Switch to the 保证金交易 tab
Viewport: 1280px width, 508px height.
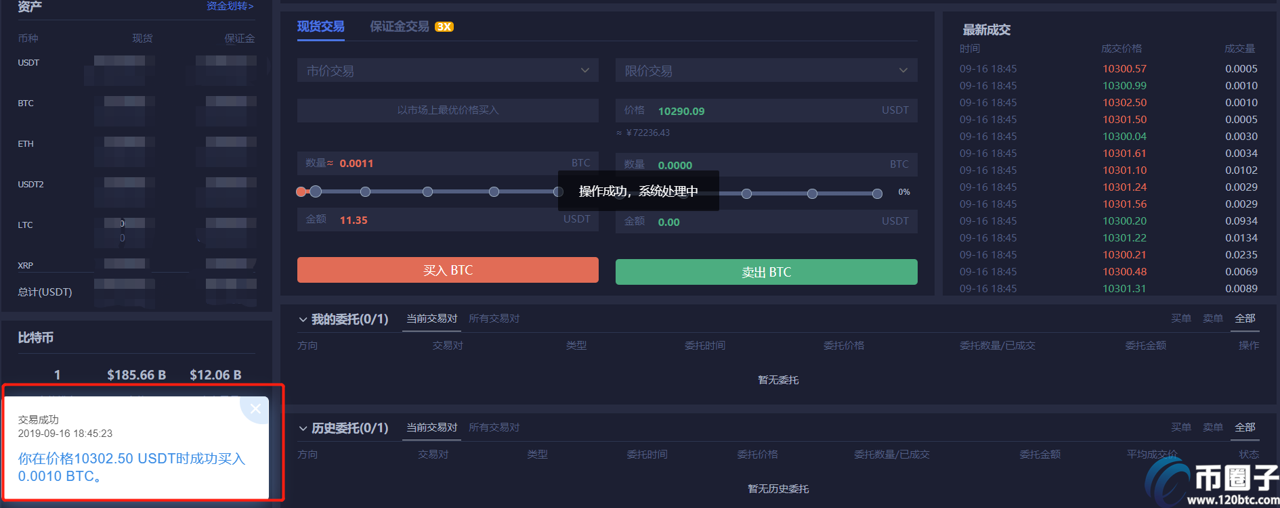pyautogui.click(x=400, y=26)
